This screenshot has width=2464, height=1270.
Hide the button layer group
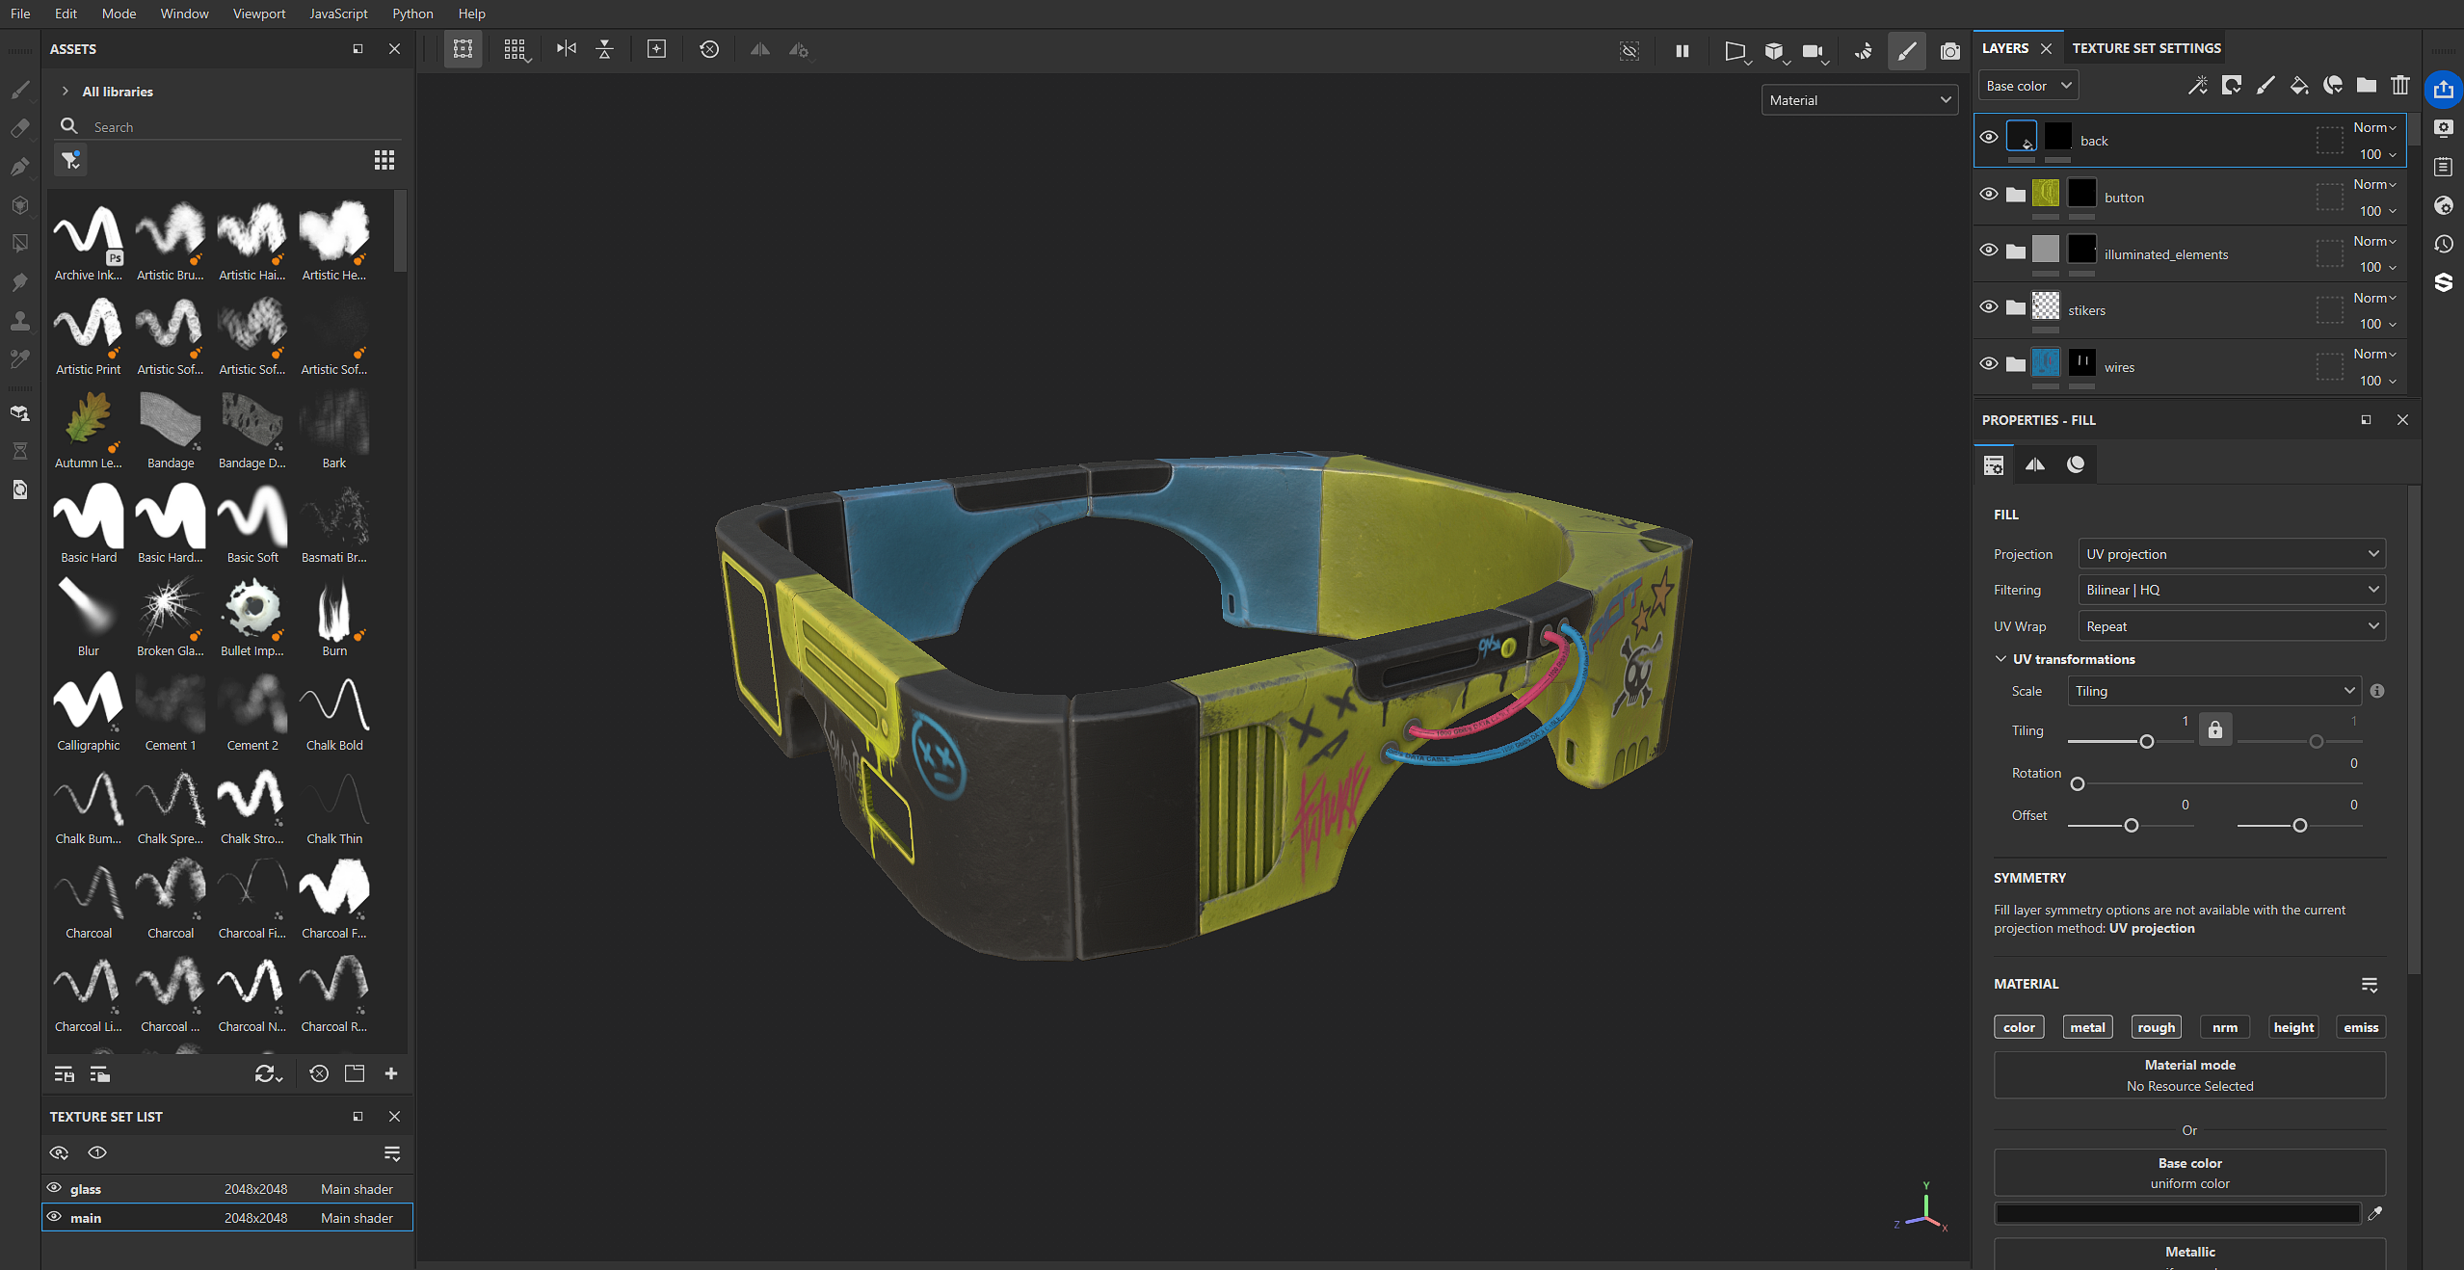[1988, 195]
